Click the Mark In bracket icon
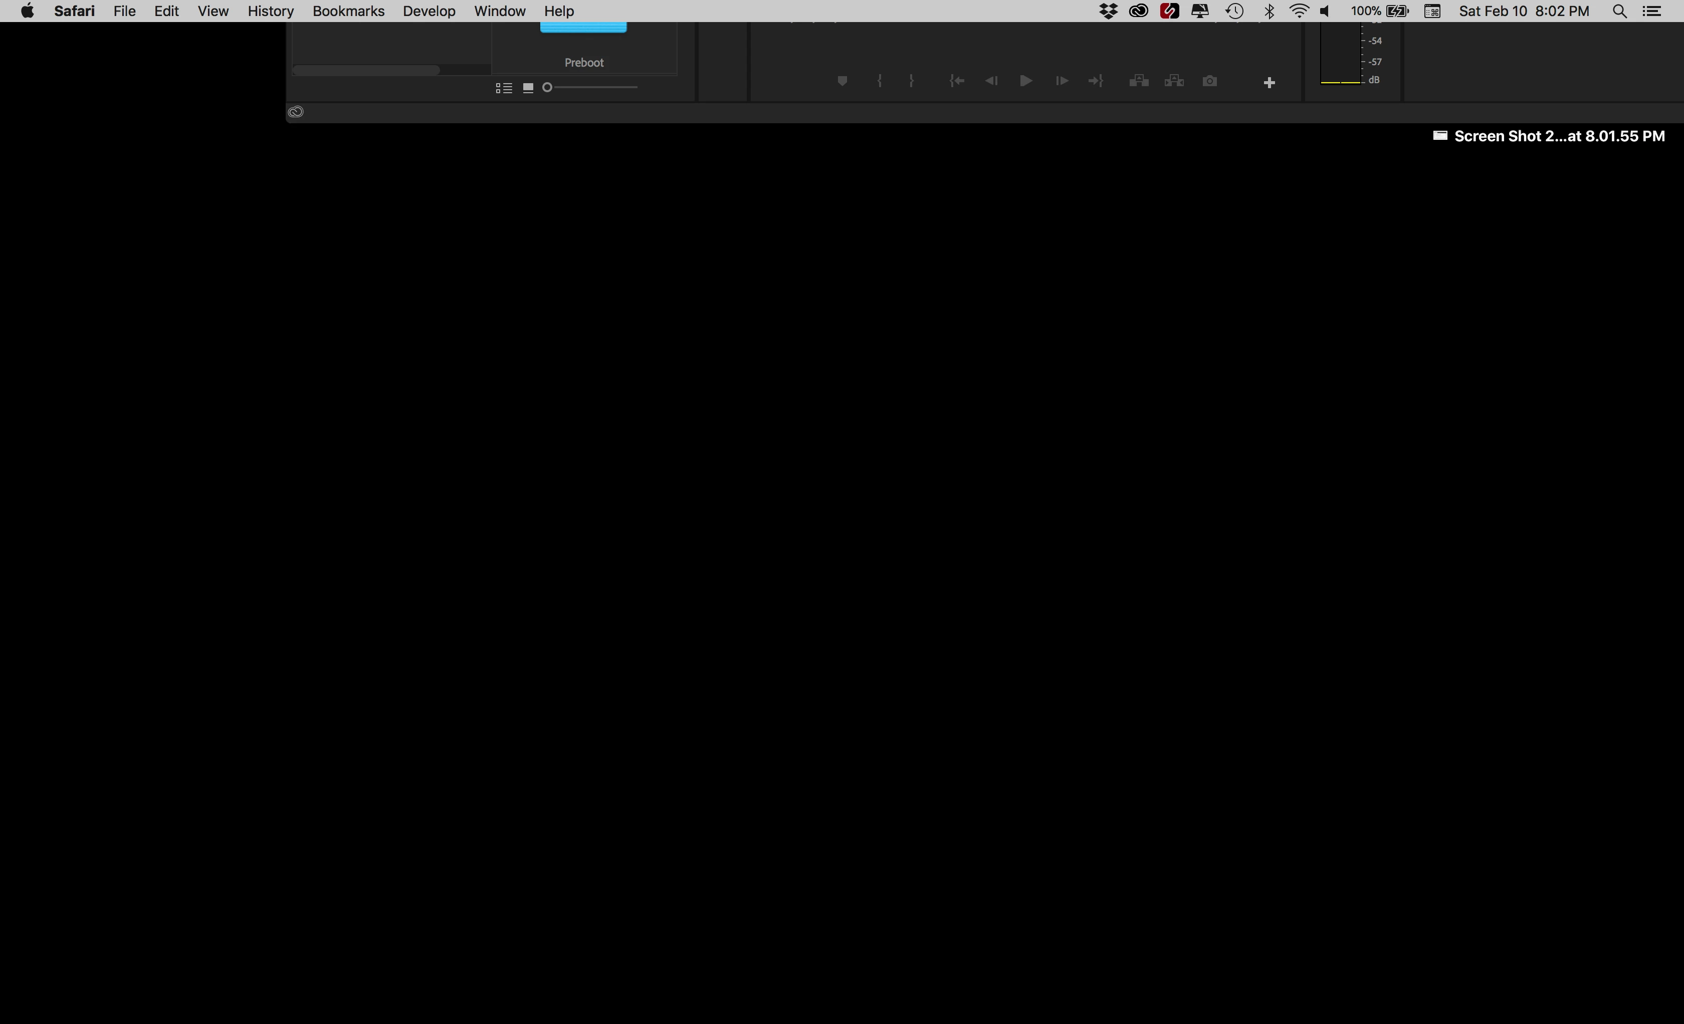This screenshot has height=1024, width=1684. pyautogui.click(x=880, y=81)
